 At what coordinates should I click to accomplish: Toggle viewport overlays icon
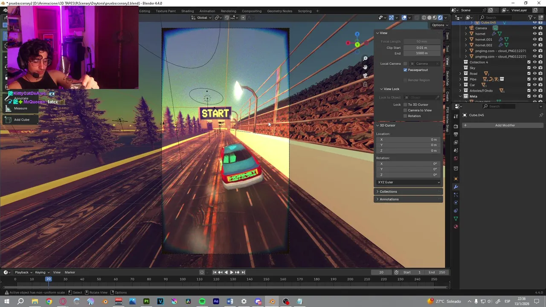(404, 17)
